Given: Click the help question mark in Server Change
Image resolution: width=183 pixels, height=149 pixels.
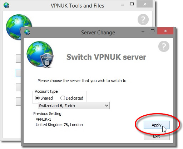Looking at the screenshot, I should click(x=164, y=46).
